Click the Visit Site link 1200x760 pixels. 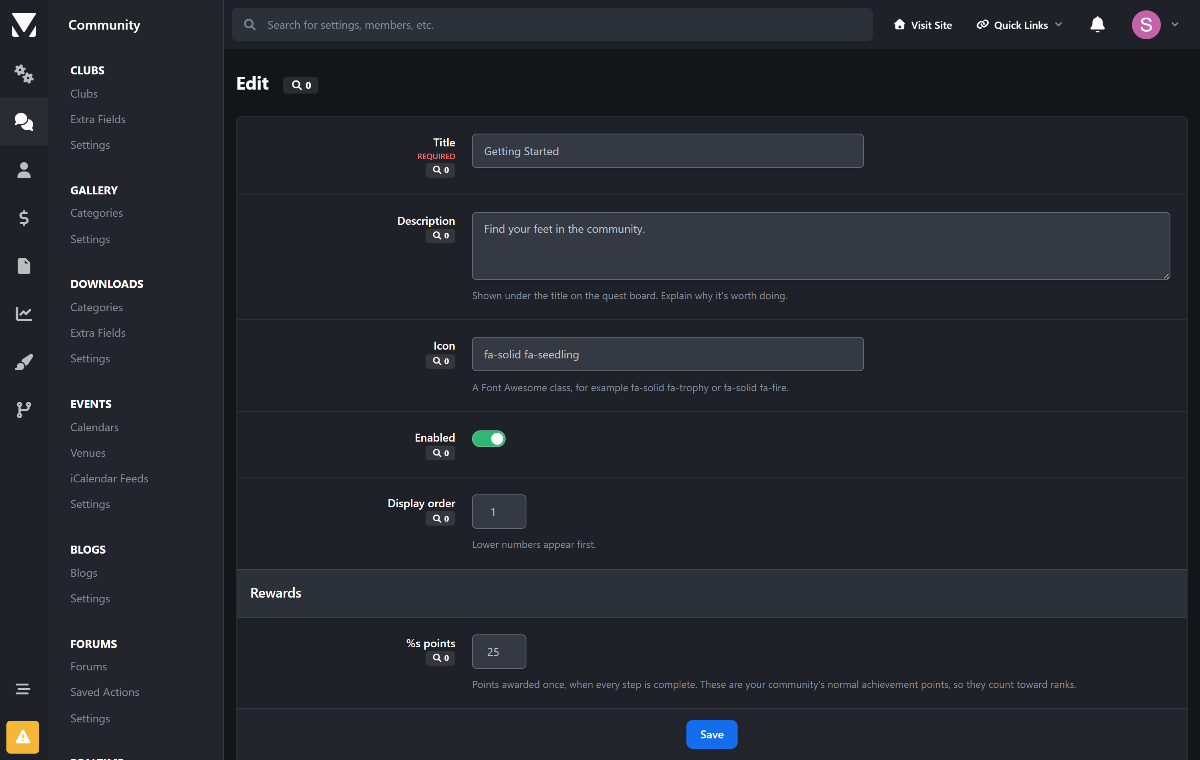tap(923, 24)
